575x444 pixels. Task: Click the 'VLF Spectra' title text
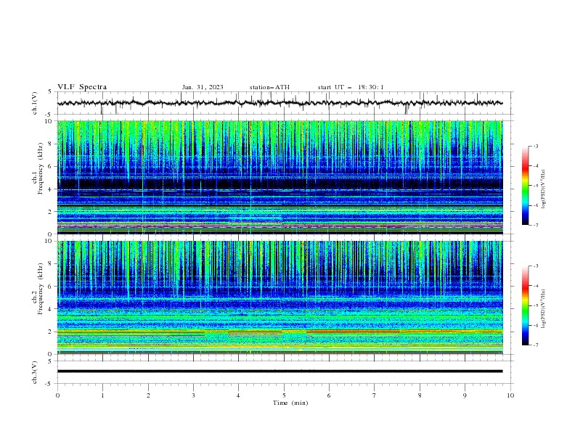(x=82, y=87)
